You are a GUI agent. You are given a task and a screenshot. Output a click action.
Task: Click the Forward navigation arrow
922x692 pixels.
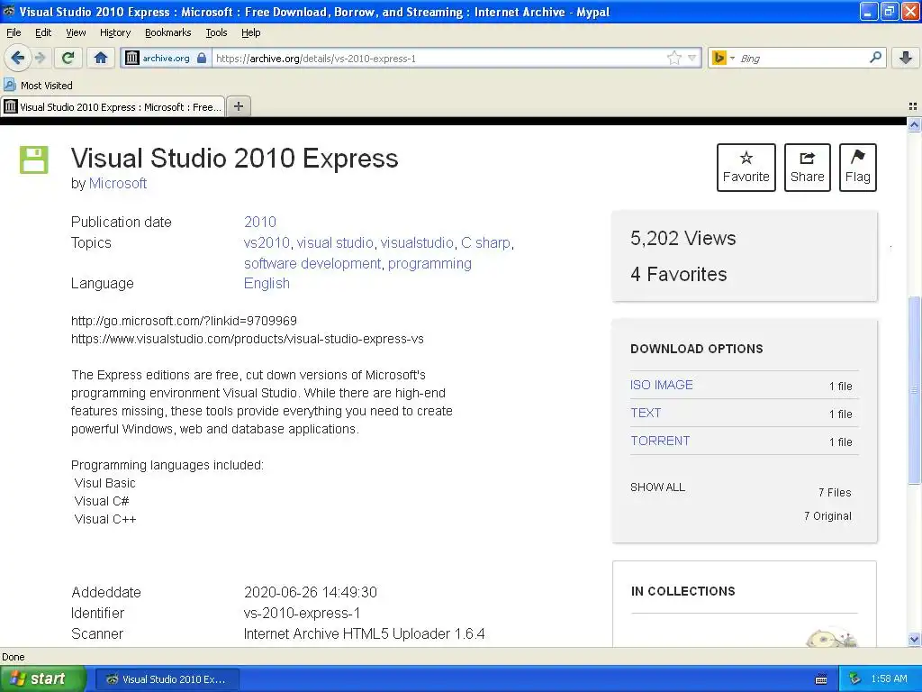pos(40,58)
